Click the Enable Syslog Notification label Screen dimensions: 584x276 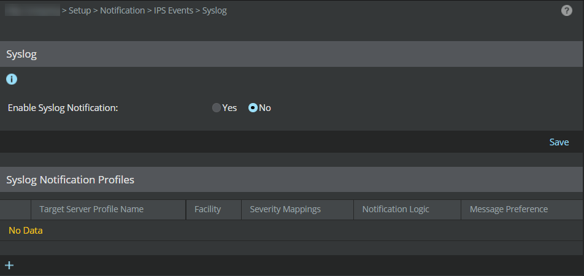(x=63, y=108)
